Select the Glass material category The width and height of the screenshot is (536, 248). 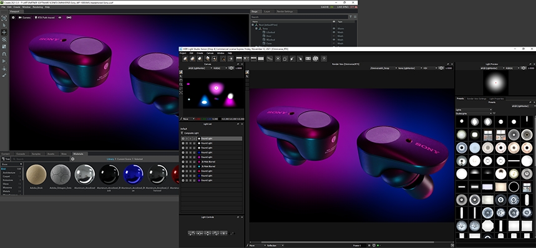click(6, 184)
